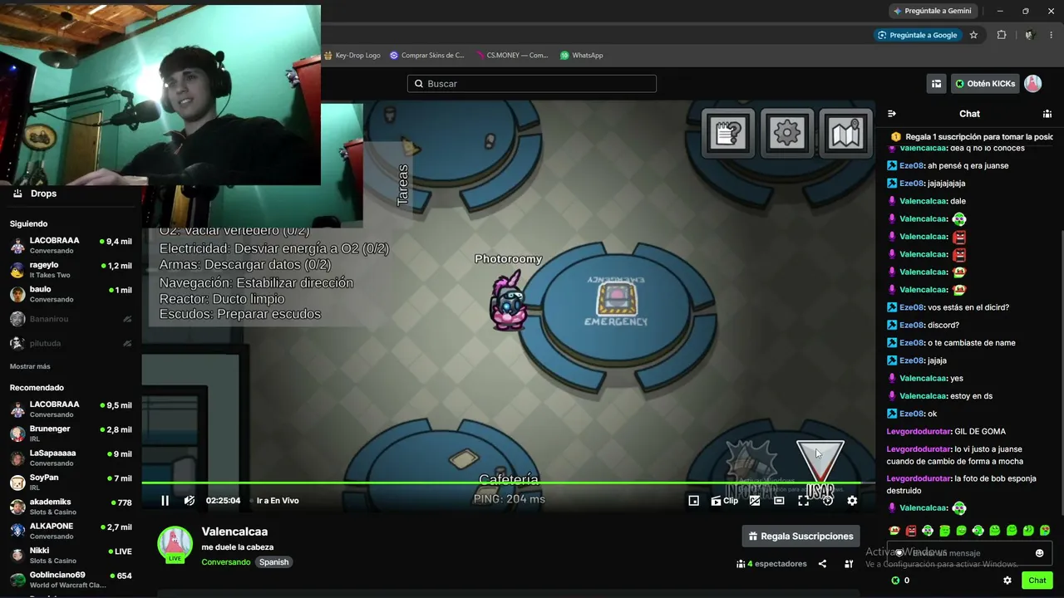This screenshot has height=598, width=1064.
Task: Click the Obtén KICKs button
Action: (x=985, y=83)
